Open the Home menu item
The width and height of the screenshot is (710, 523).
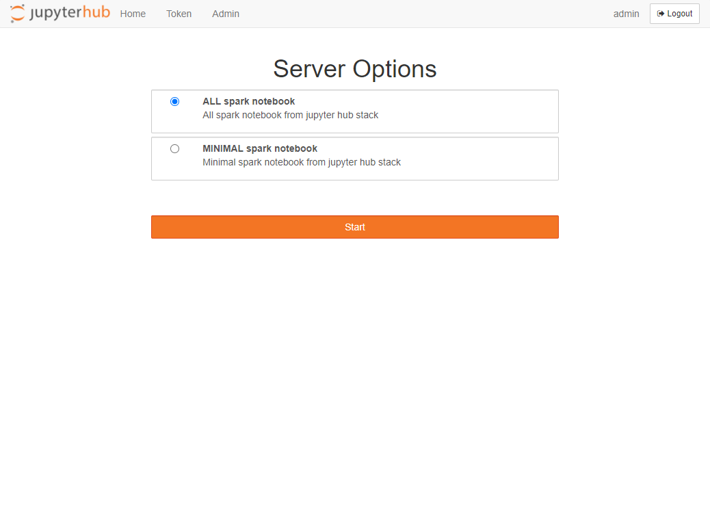point(133,14)
